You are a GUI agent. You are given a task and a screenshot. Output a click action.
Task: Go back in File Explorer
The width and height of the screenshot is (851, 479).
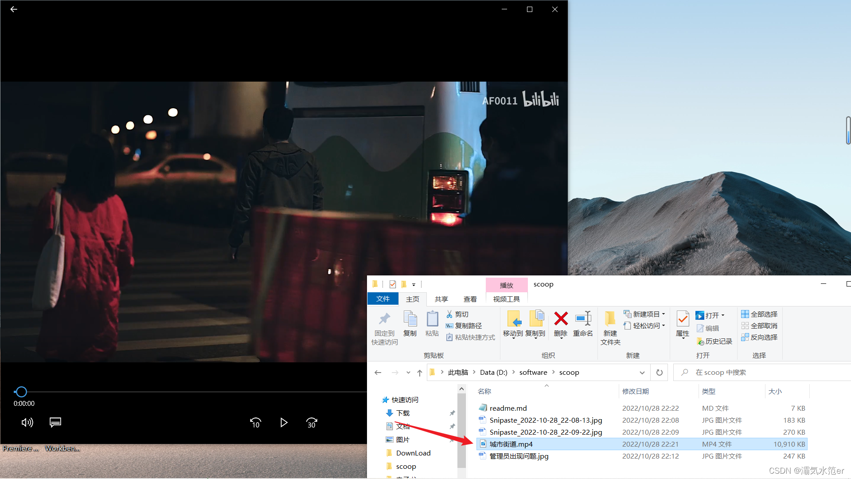[378, 373]
